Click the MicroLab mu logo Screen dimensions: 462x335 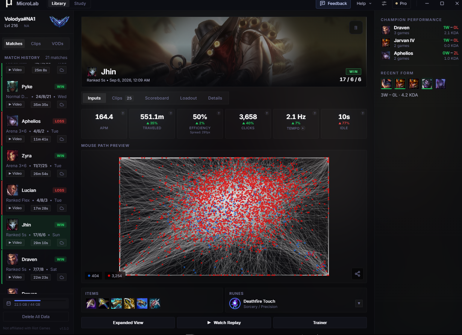pyautogui.click(x=9, y=3)
